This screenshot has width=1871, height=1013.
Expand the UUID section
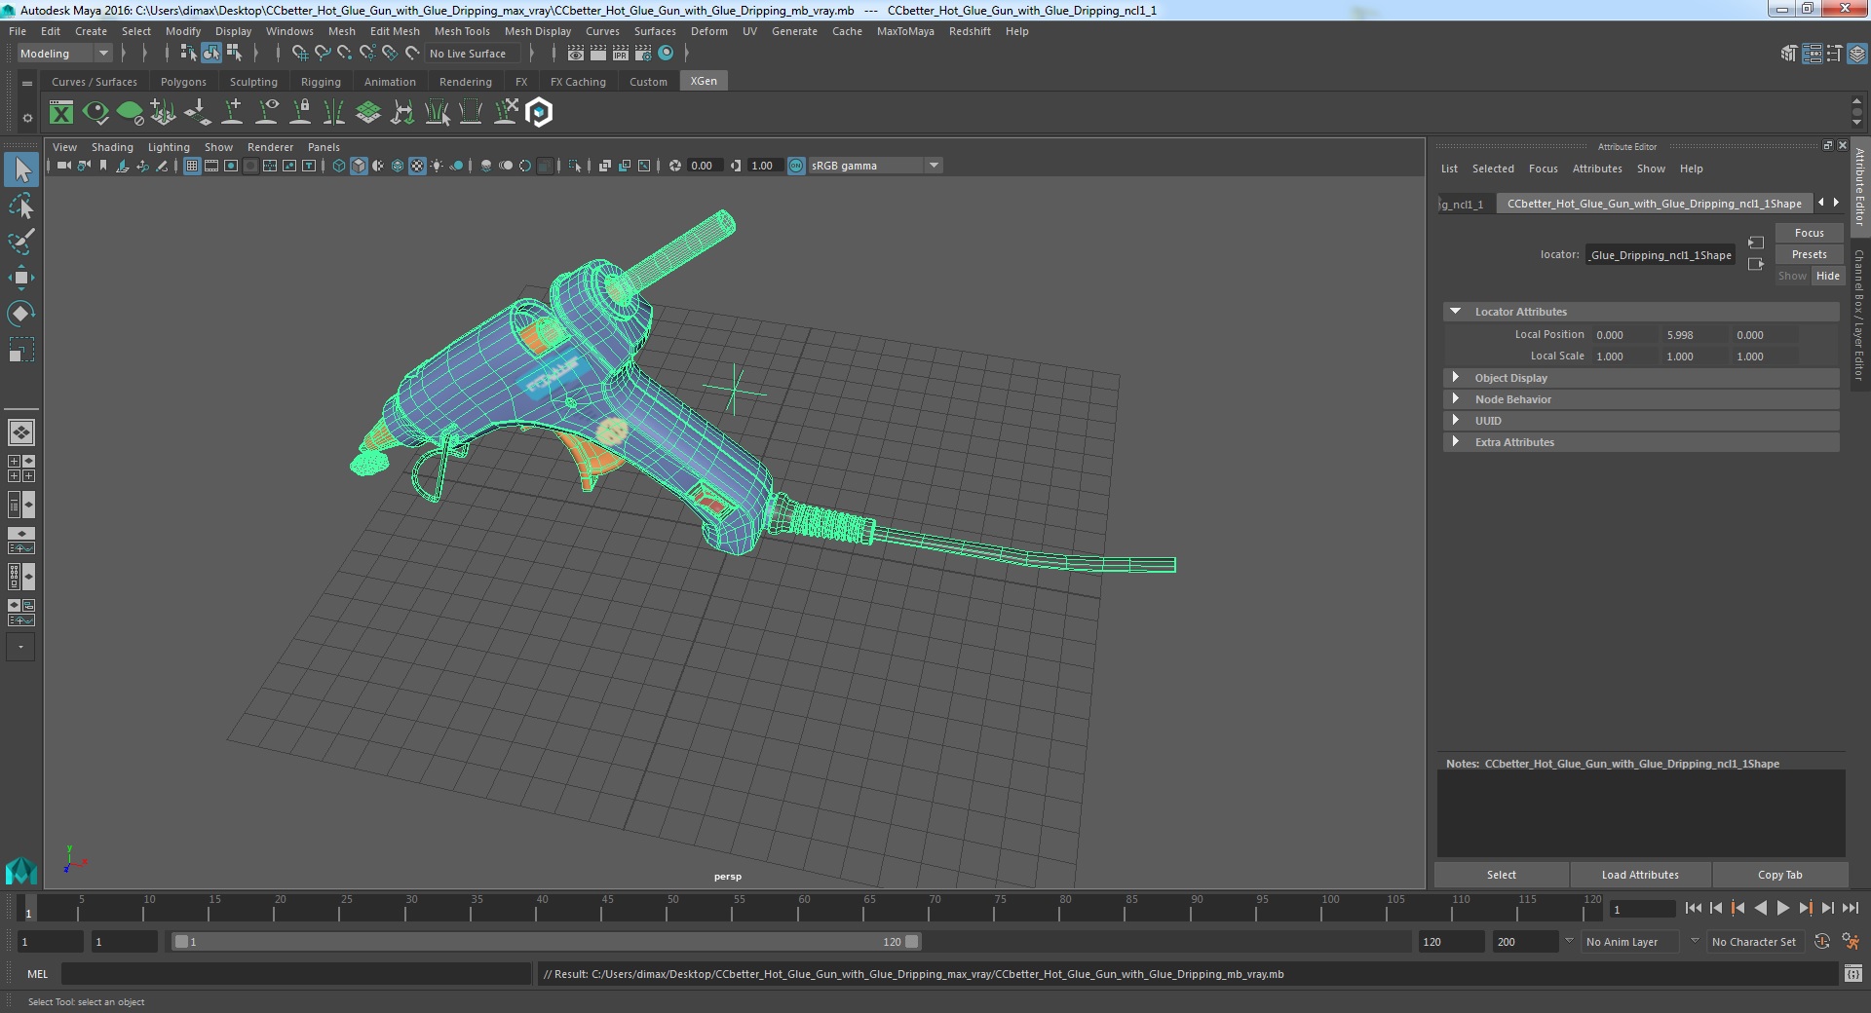coord(1456,421)
